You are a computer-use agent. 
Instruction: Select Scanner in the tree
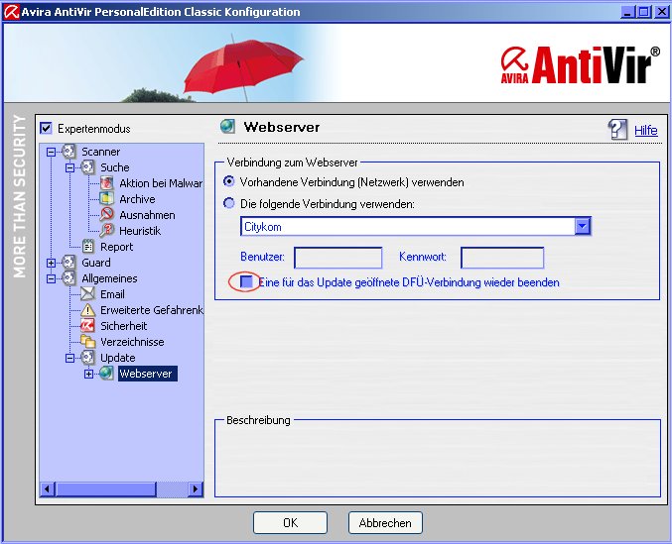(x=100, y=152)
